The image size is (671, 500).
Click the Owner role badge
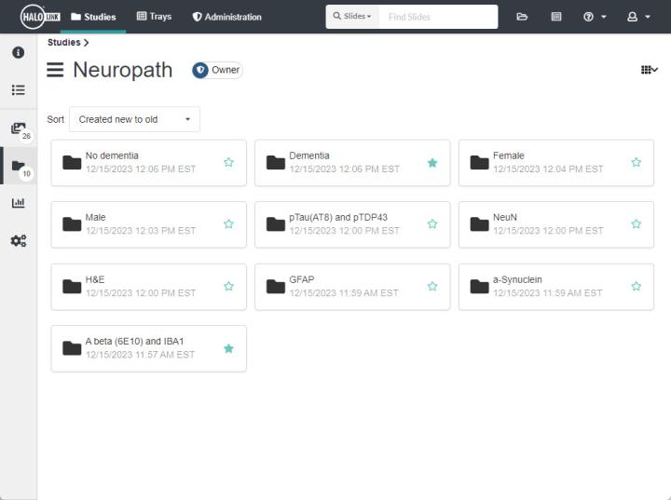click(217, 71)
